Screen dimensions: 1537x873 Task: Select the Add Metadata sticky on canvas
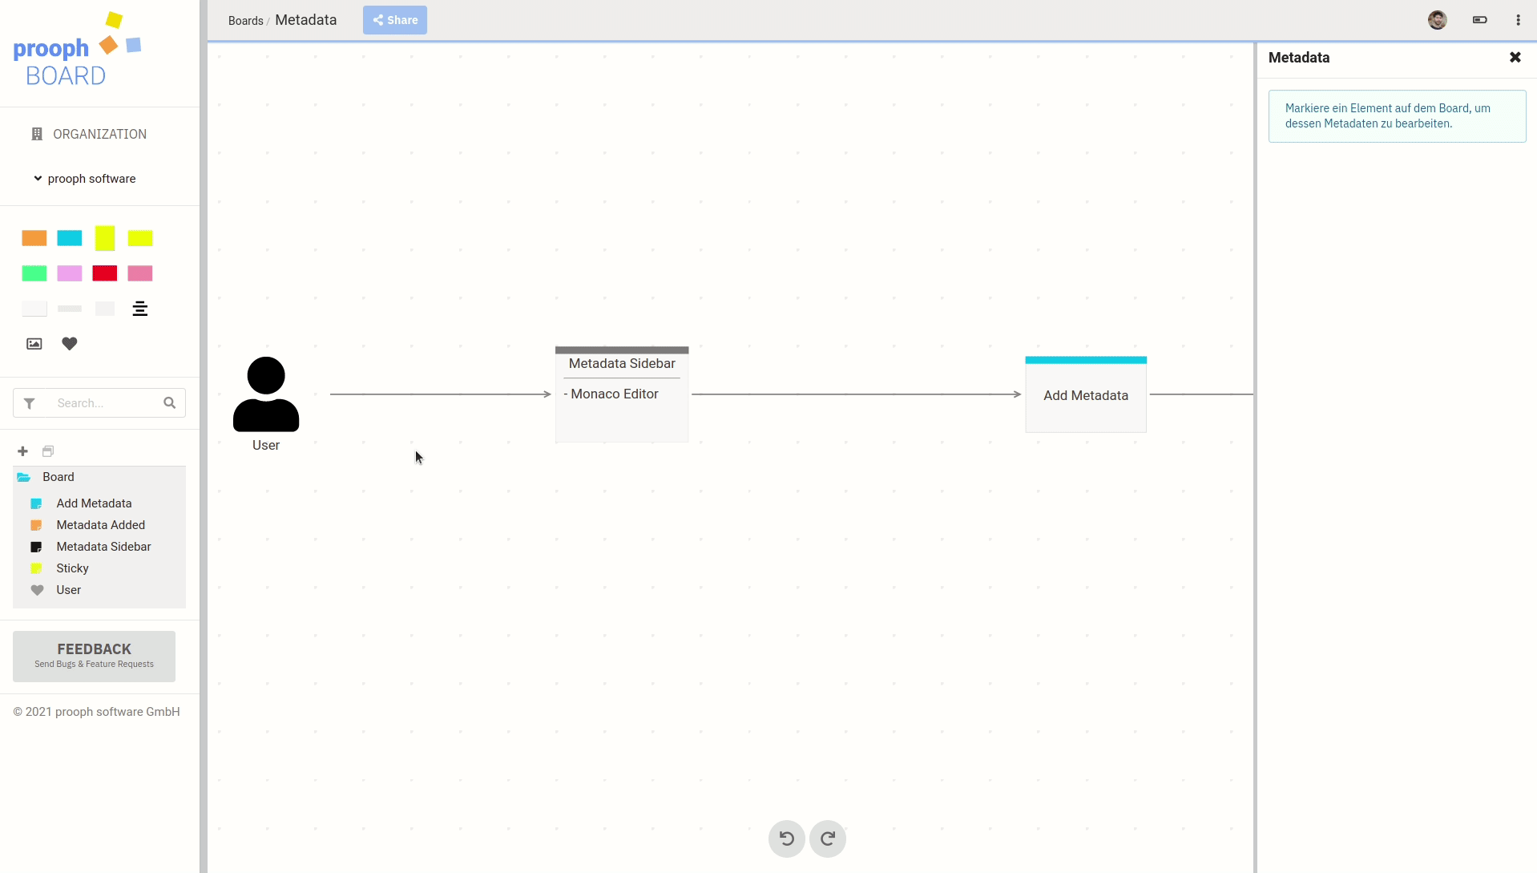pos(1086,394)
